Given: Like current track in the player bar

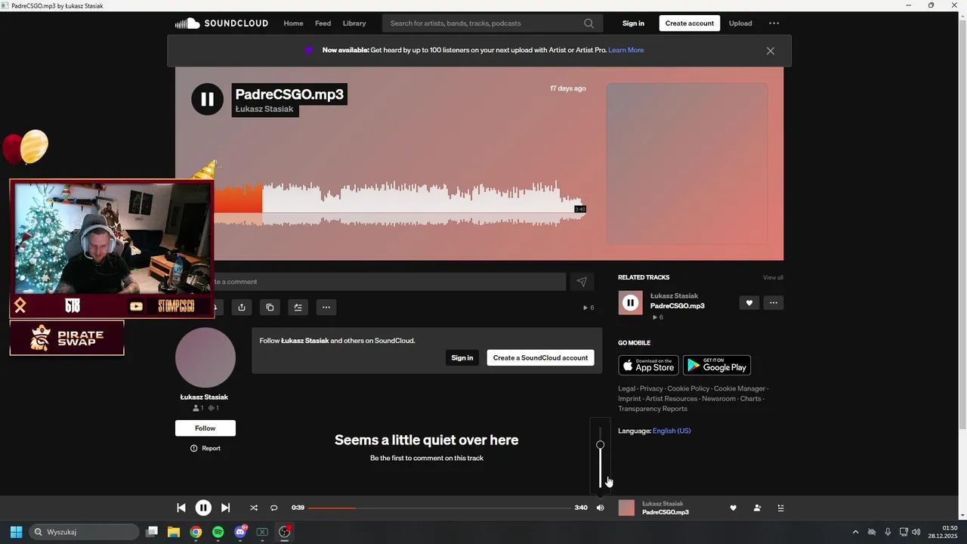Looking at the screenshot, I should pyautogui.click(x=733, y=508).
